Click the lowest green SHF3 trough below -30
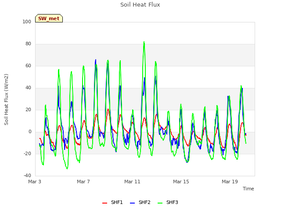The height and width of the screenshot is (211, 281). (67, 168)
